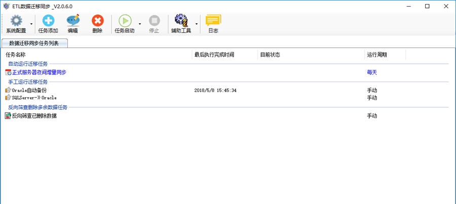Collapse the 反向筛查删除多余数据任务 group header
This screenshot has width=456, height=204.
coord(38,107)
